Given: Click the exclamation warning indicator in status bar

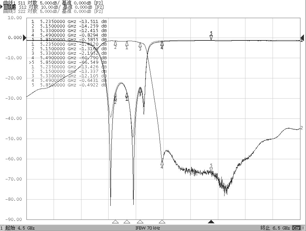Looking at the screenshot, I should pyautogui.click(x=303, y=228).
